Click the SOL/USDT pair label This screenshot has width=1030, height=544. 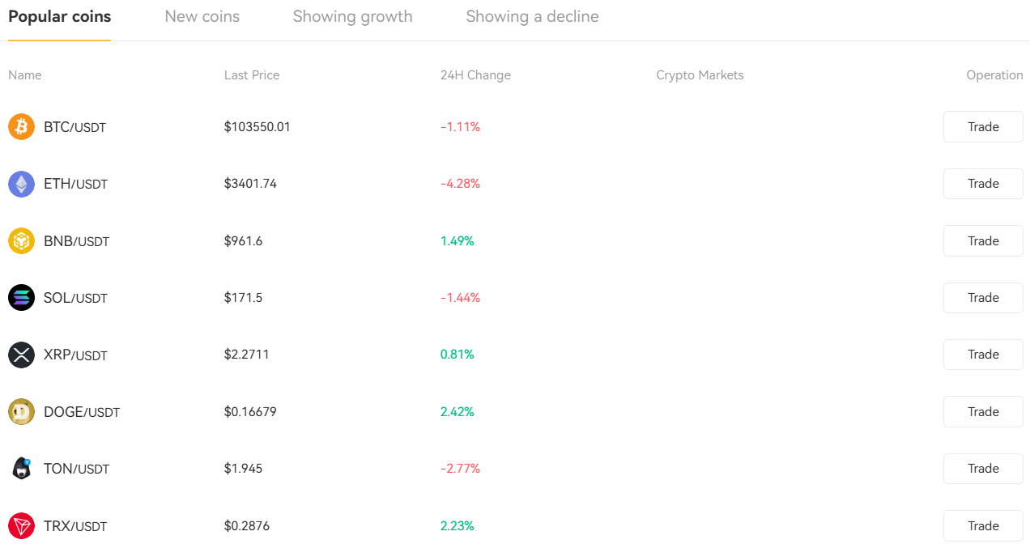75,297
